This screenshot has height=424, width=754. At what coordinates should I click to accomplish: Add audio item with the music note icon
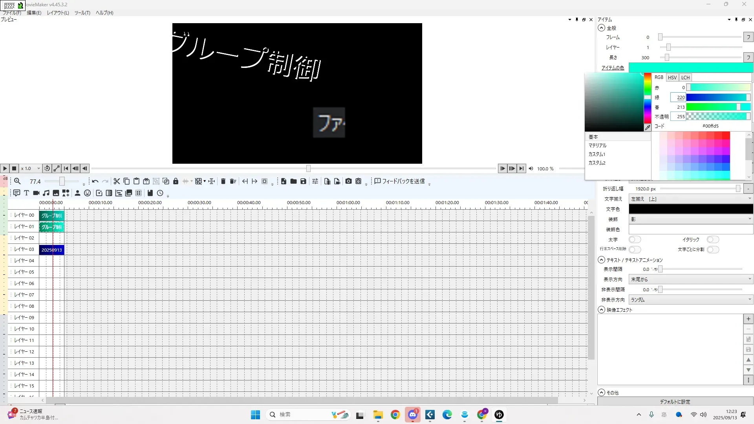pyautogui.click(x=46, y=193)
